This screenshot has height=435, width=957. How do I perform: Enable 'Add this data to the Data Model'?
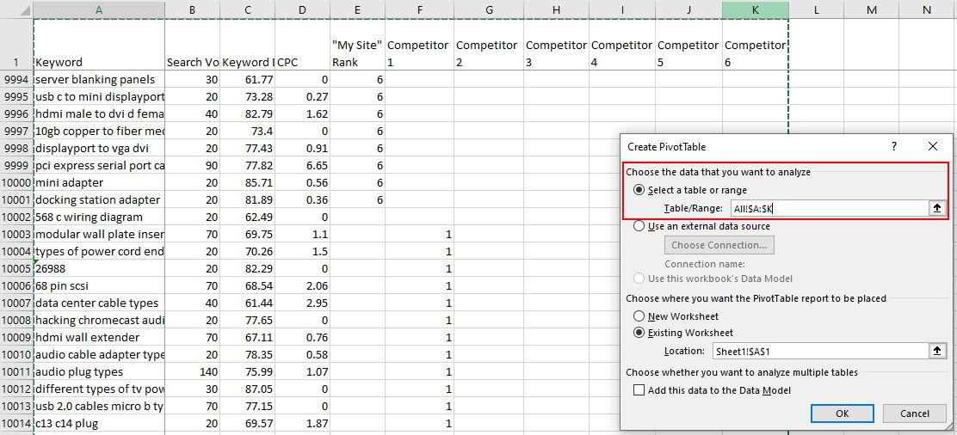[639, 390]
